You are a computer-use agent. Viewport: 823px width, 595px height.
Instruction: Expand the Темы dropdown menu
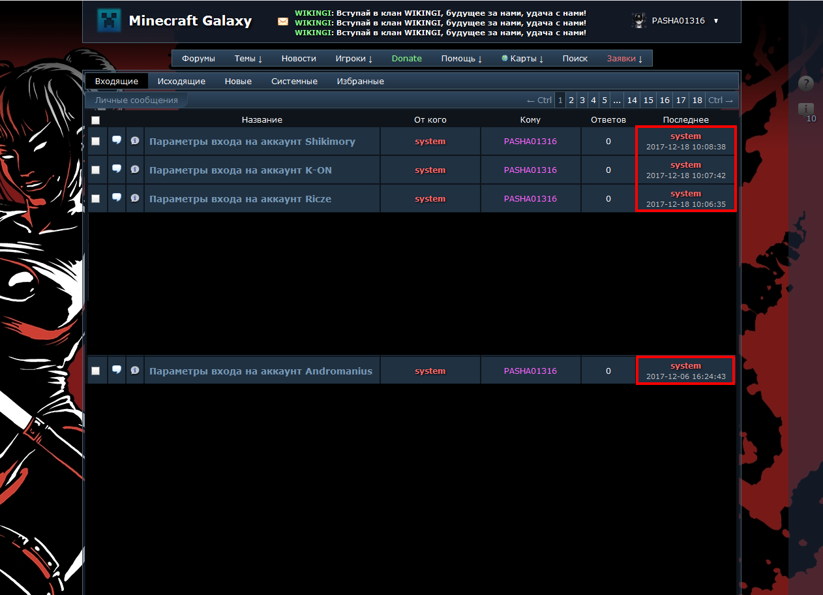248,59
